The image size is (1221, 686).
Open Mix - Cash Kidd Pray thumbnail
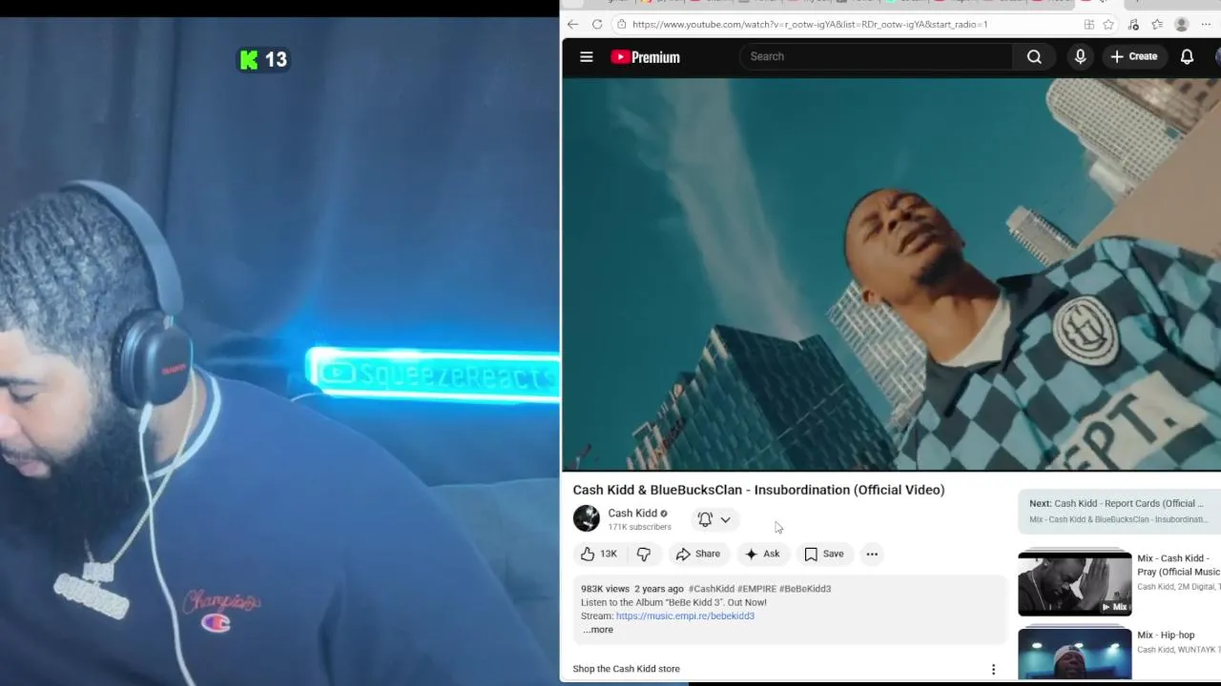click(1074, 583)
